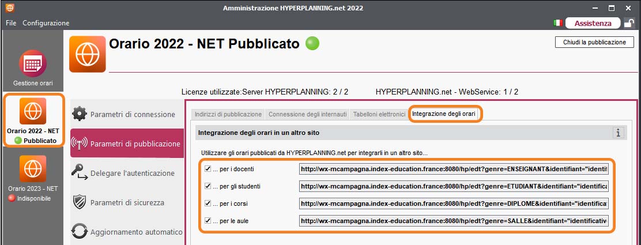The width and height of the screenshot is (641, 245).
Task: Select the Integrazione degli orari tab
Action: point(443,114)
